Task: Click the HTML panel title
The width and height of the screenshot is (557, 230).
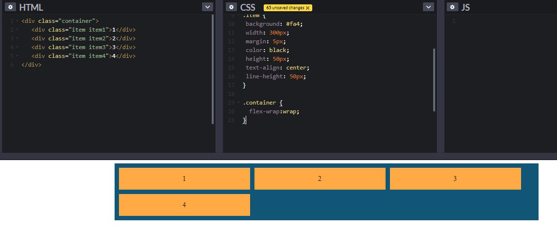Action: (31, 7)
